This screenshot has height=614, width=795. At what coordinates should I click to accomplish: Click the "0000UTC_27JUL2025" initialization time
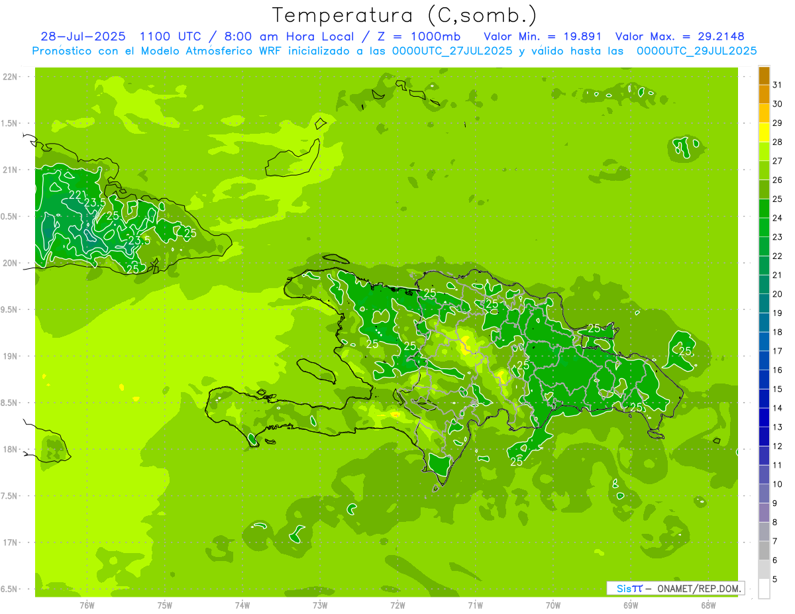pos(452,50)
